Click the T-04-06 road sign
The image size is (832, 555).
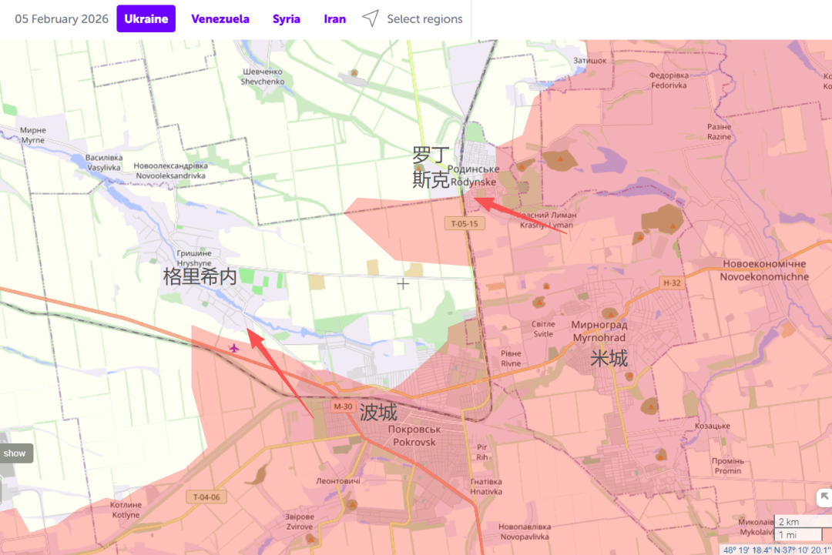coord(206,497)
